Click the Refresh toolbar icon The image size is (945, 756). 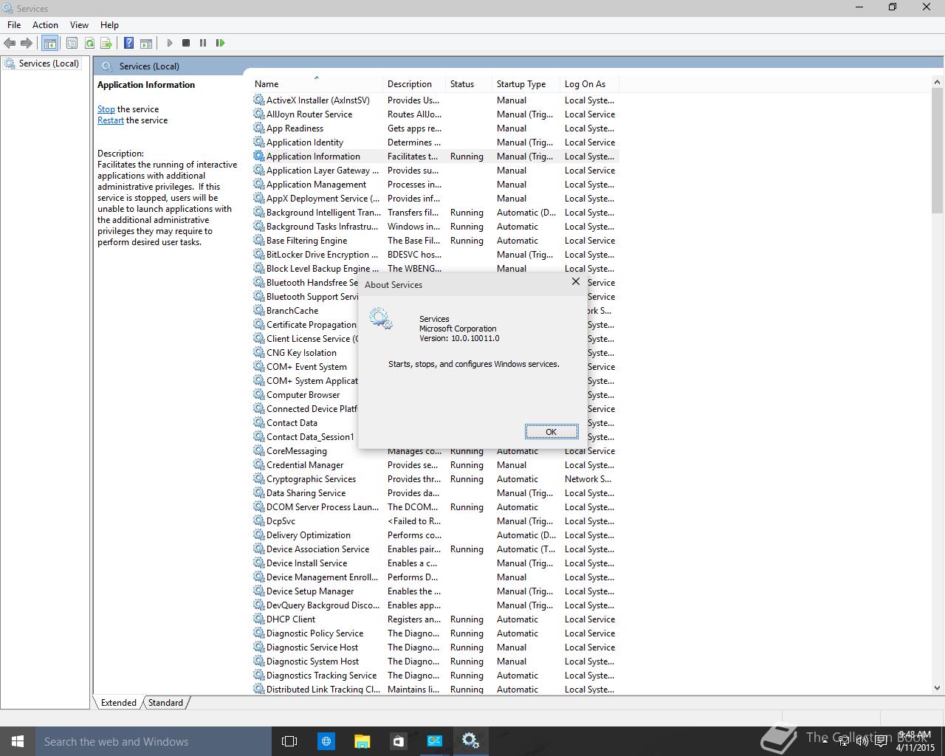coord(89,43)
